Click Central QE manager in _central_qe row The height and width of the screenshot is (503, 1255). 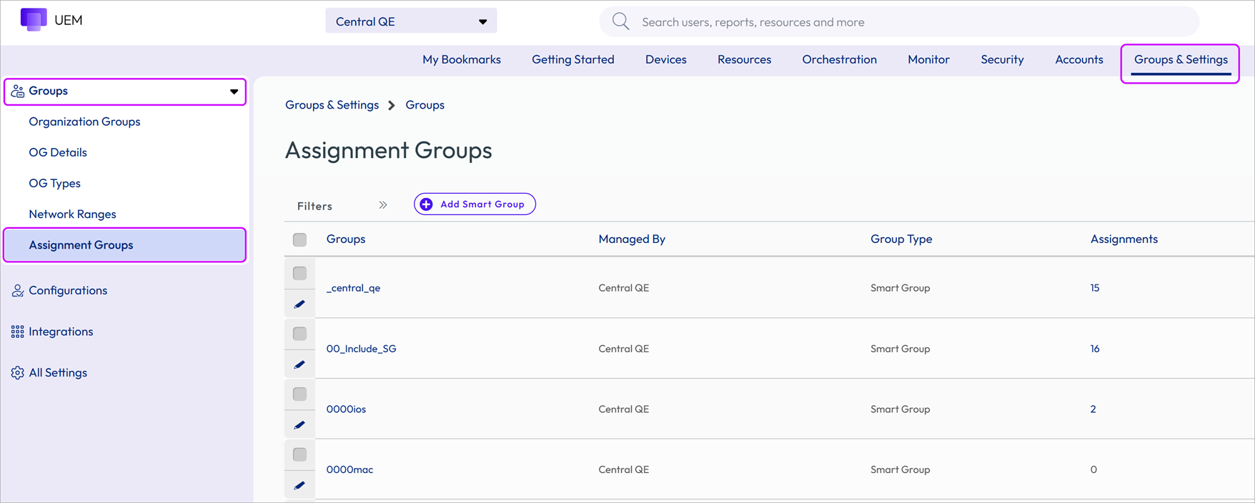pos(624,288)
